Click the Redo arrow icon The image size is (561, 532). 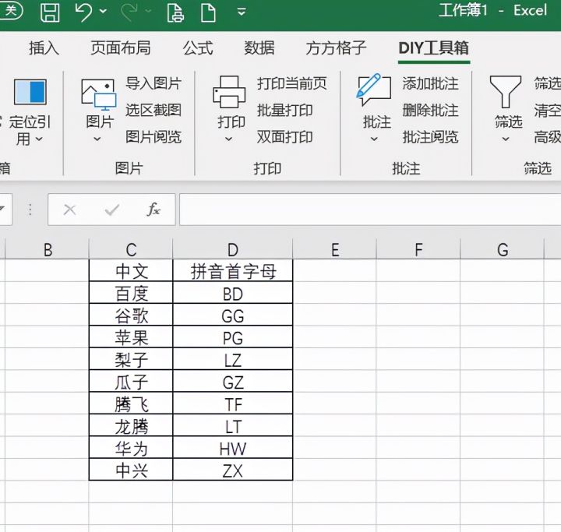tap(129, 12)
